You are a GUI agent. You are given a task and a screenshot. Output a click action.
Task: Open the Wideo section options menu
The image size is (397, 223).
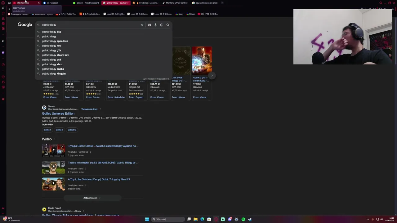(55, 139)
